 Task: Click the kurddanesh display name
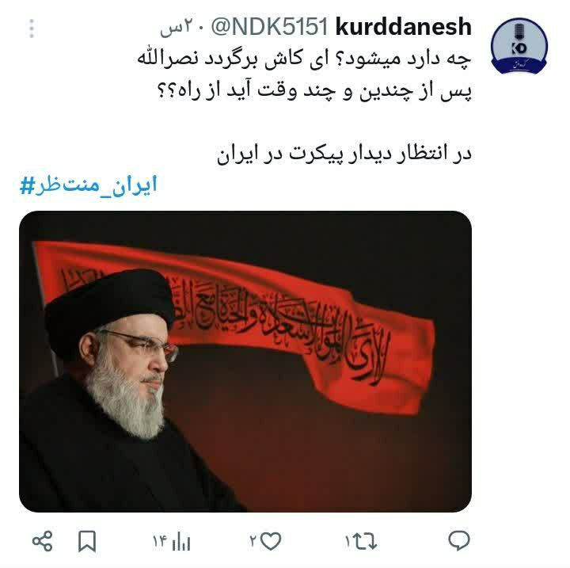pyautogui.click(x=404, y=27)
